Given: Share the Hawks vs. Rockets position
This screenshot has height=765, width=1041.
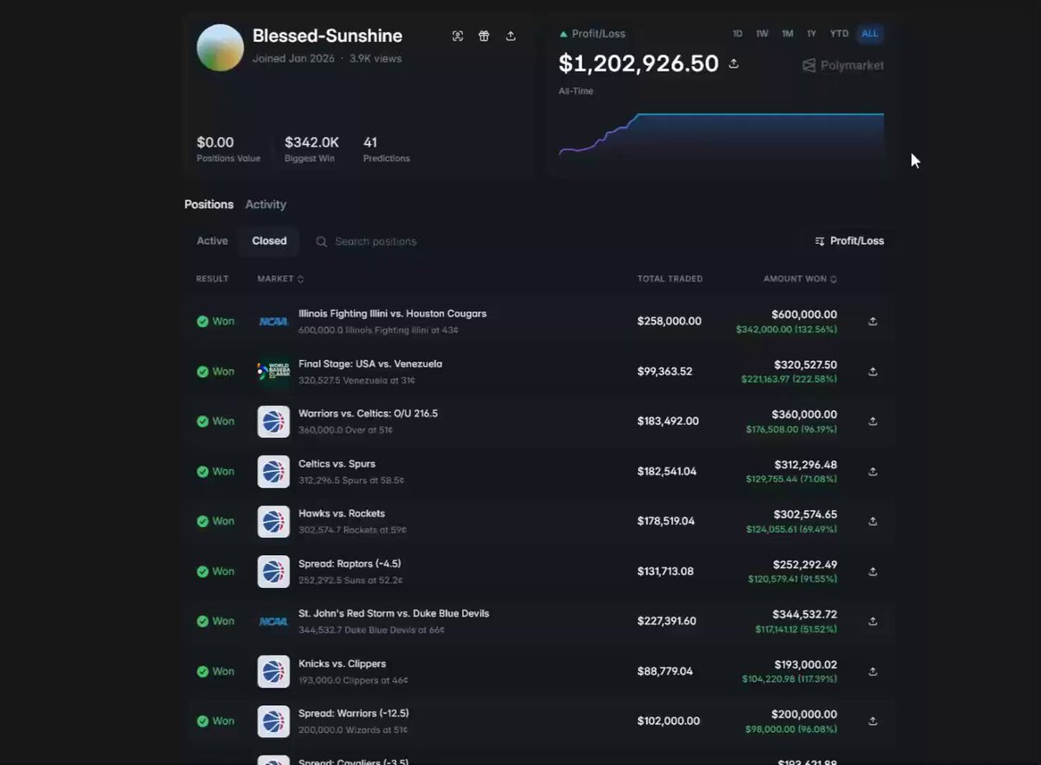Looking at the screenshot, I should 873,521.
